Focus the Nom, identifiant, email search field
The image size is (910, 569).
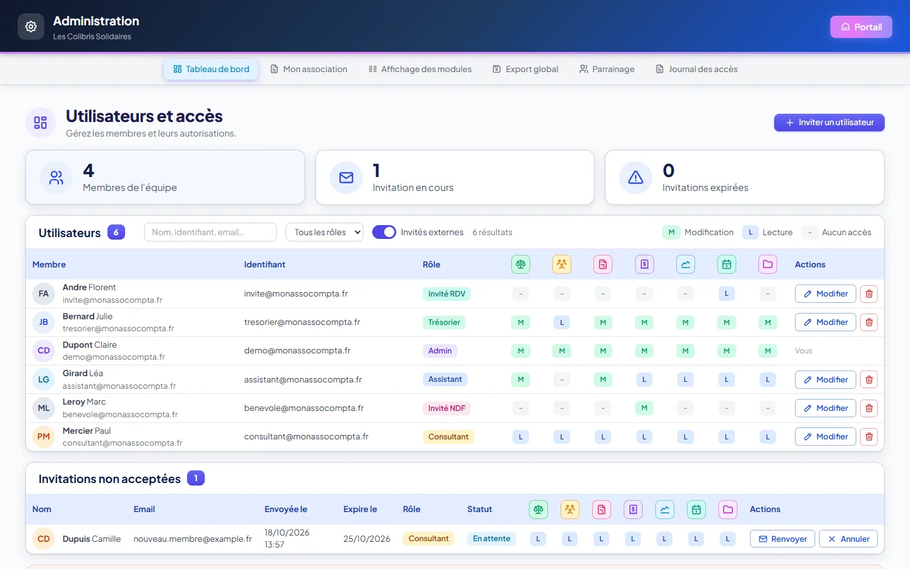pyautogui.click(x=210, y=232)
